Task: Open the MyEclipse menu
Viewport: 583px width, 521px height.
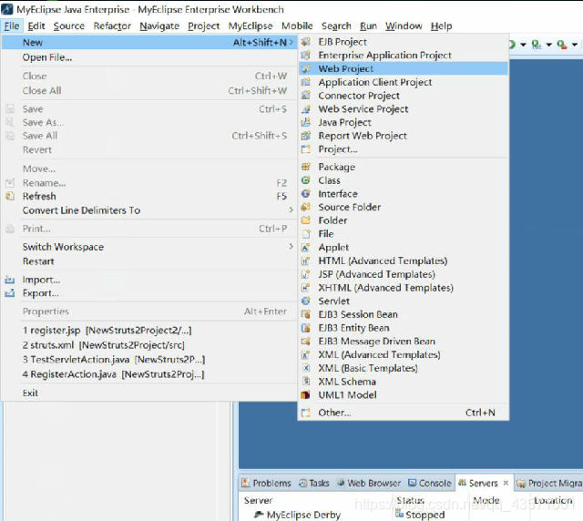Action: [x=251, y=26]
